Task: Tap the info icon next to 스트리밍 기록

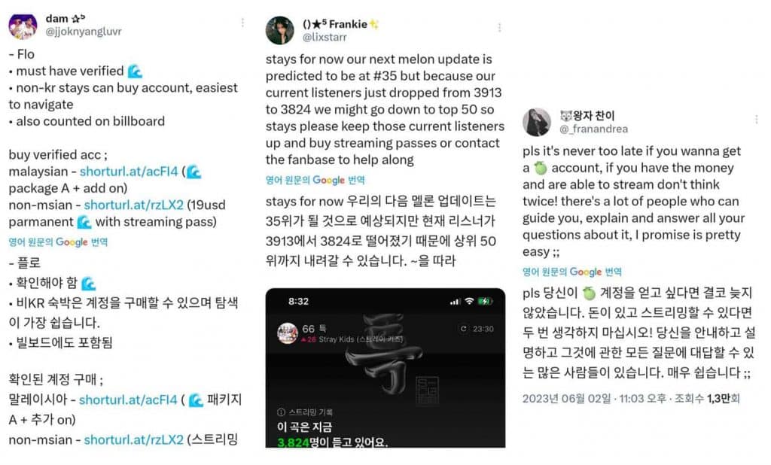Action: 282,412
